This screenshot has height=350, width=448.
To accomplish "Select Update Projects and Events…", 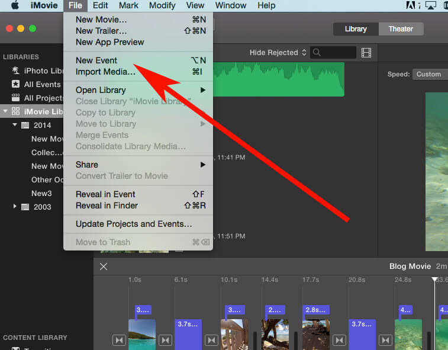I will (138, 224).
